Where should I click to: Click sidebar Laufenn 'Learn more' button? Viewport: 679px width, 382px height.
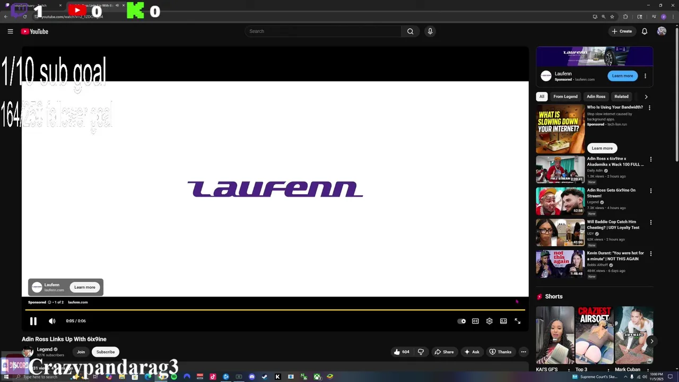(x=622, y=76)
